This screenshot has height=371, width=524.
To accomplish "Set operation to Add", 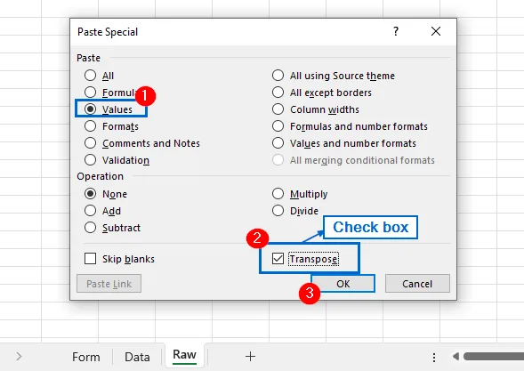I will (90, 211).
